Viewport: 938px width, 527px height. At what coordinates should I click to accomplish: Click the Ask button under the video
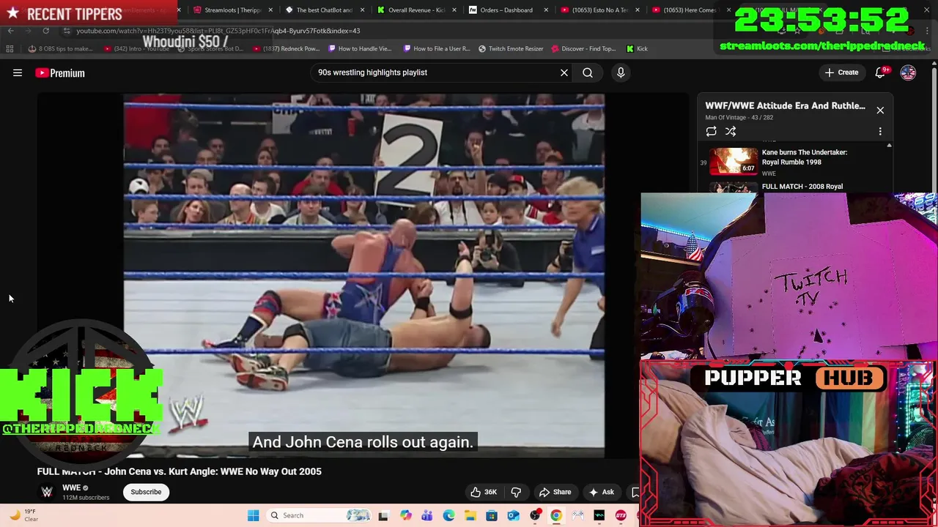pos(601,492)
